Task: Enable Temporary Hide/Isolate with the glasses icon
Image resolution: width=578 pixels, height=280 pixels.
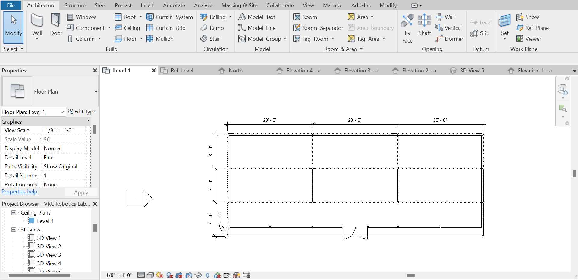Action: pyautogui.click(x=198, y=275)
